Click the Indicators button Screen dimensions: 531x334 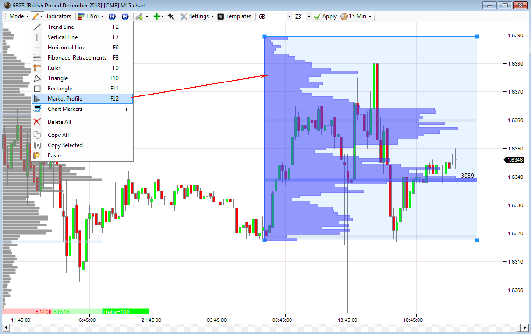pyautogui.click(x=59, y=16)
